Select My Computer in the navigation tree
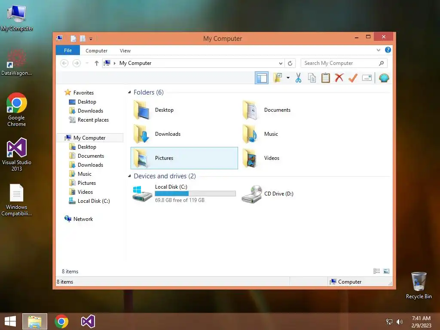440x330 pixels. point(89,138)
